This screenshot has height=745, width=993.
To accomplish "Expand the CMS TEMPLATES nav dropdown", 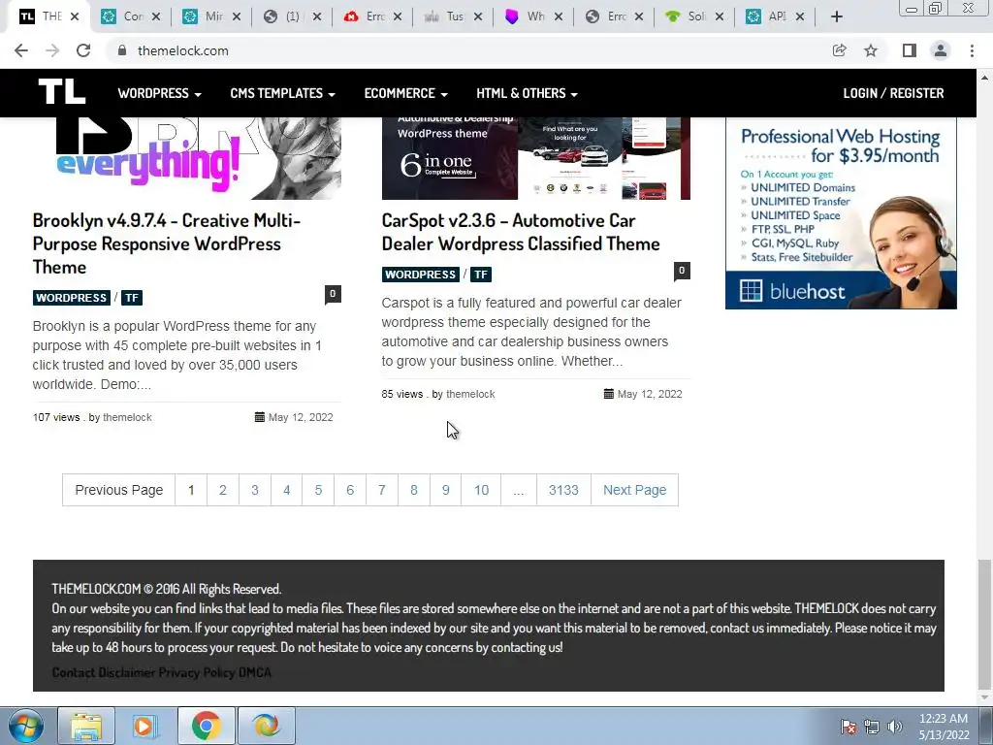I will [x=282, y=93].
